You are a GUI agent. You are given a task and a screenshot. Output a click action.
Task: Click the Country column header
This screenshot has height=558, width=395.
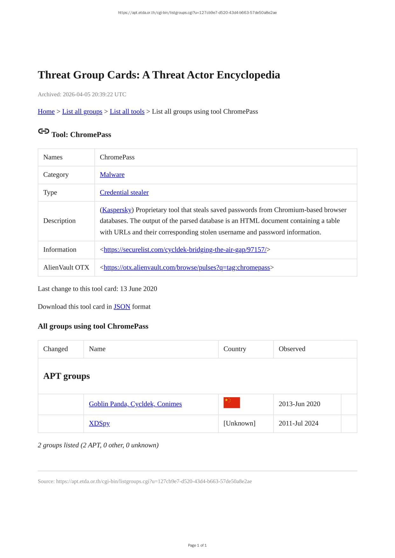tap(234, 349)
